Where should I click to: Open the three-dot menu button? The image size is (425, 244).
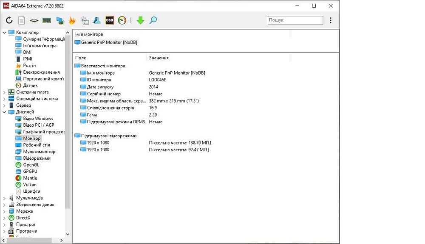click(x=330, y=20)
